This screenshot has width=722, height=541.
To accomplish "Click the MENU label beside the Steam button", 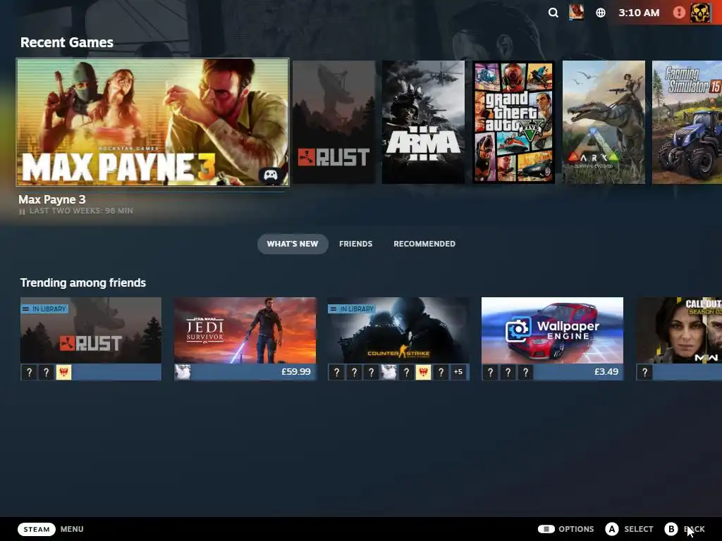I will 72,529.
